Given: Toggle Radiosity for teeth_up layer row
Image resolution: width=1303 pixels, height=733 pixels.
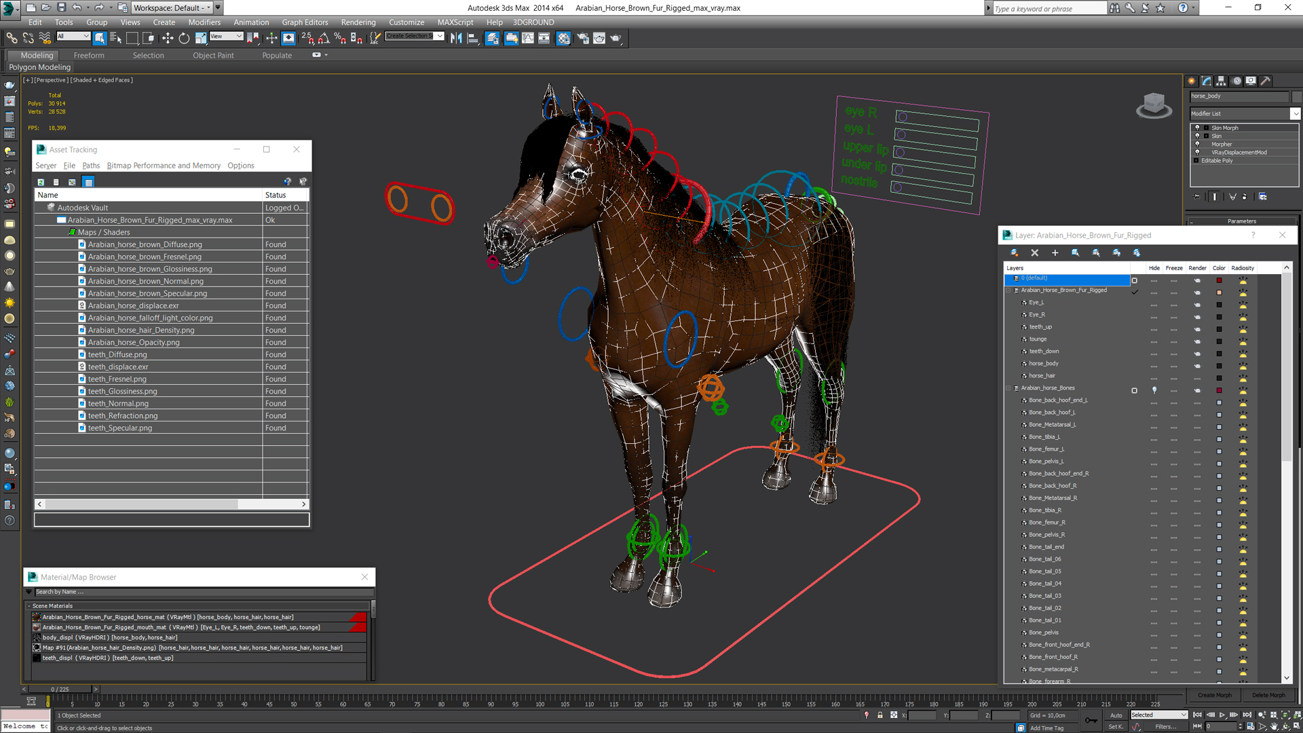Looking at the screenshot, I should (x=1243, y=328).
